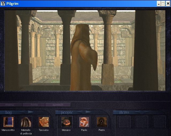Select the Taccuino notebook icon
The width and height of the screenshot is (171, 136).
(44, 122)
